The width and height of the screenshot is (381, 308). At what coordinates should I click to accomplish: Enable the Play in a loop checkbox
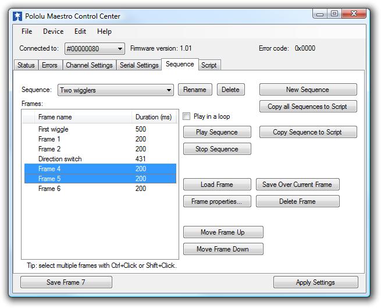click(187, 116)
